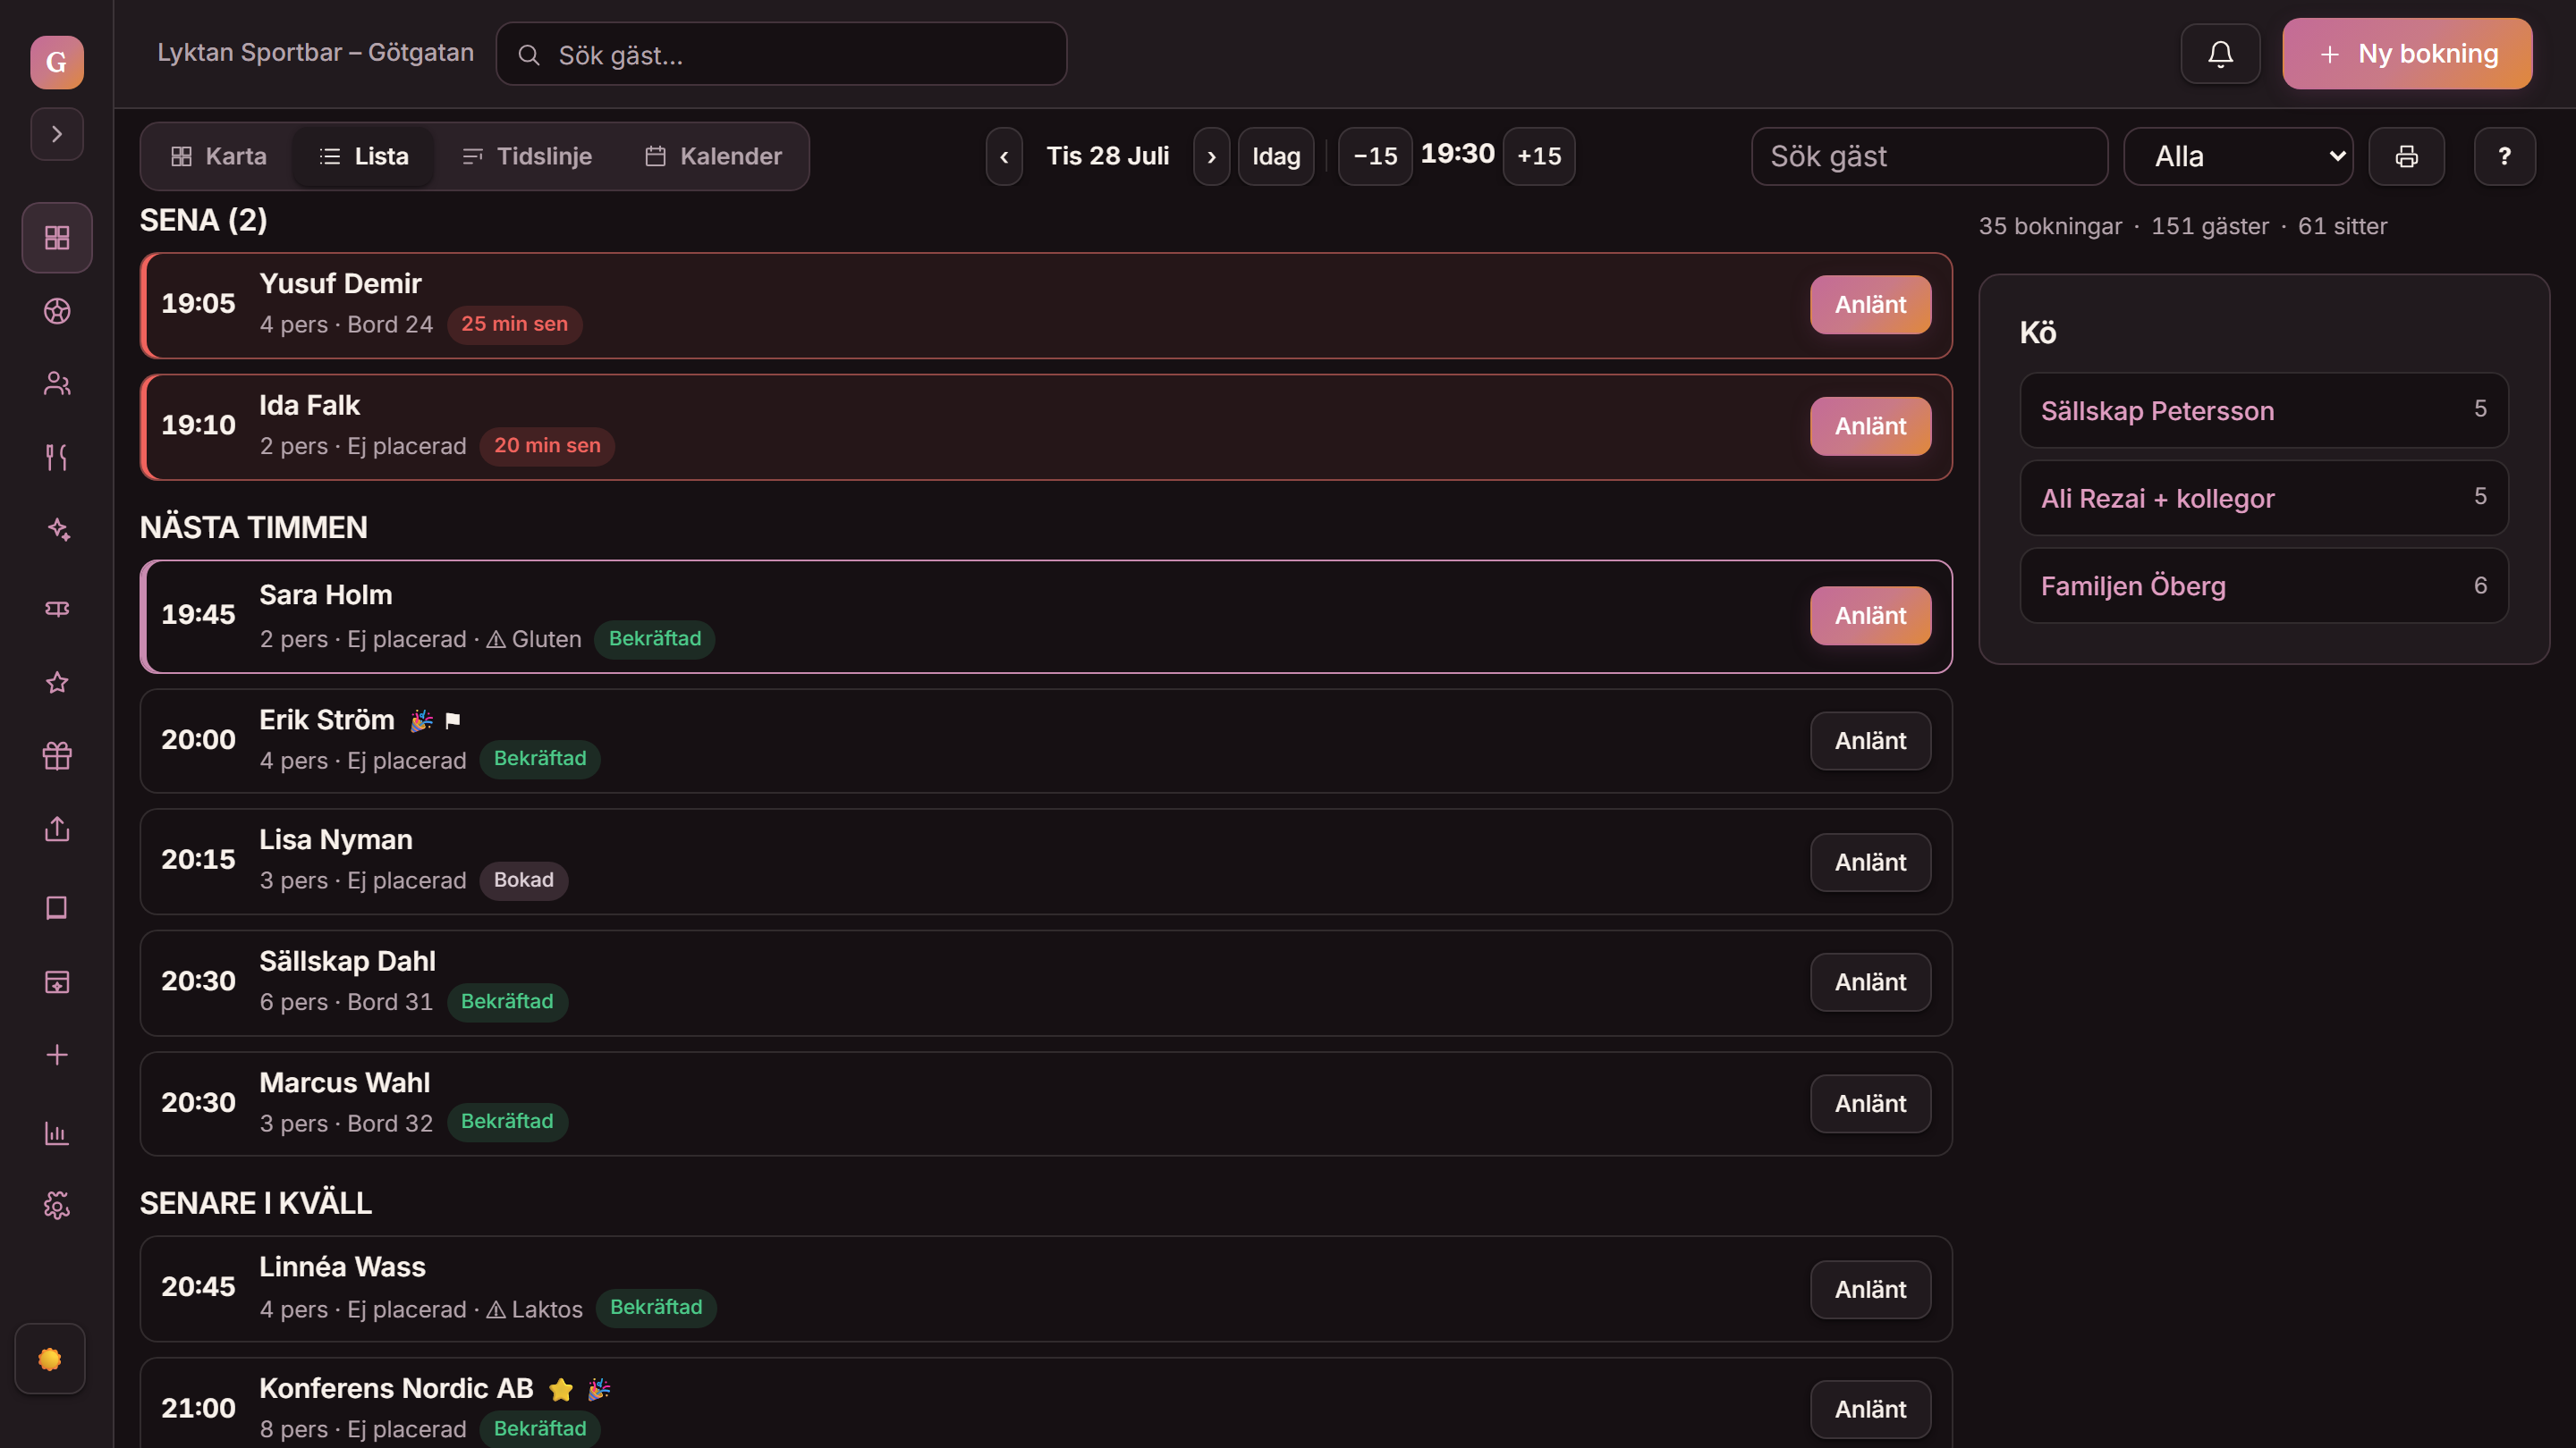Open the Tis 28 Juli date label
Viewport: 2576px width, 1448px height.
[x=1107, y=156]
